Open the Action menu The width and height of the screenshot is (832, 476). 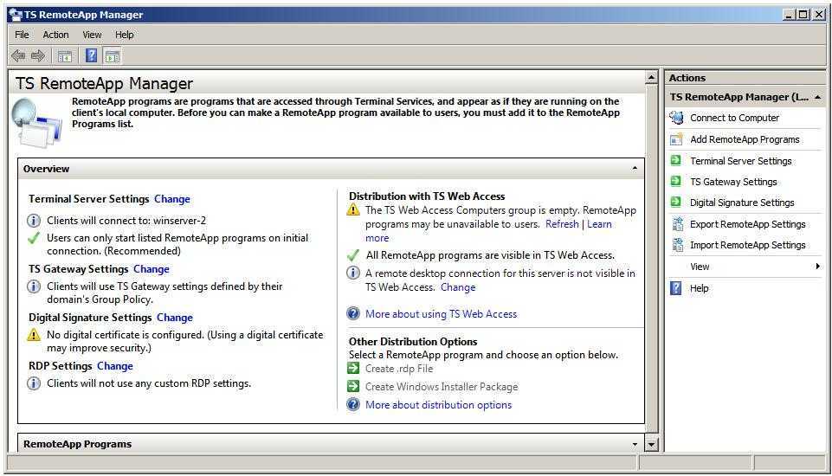[55, 35]
